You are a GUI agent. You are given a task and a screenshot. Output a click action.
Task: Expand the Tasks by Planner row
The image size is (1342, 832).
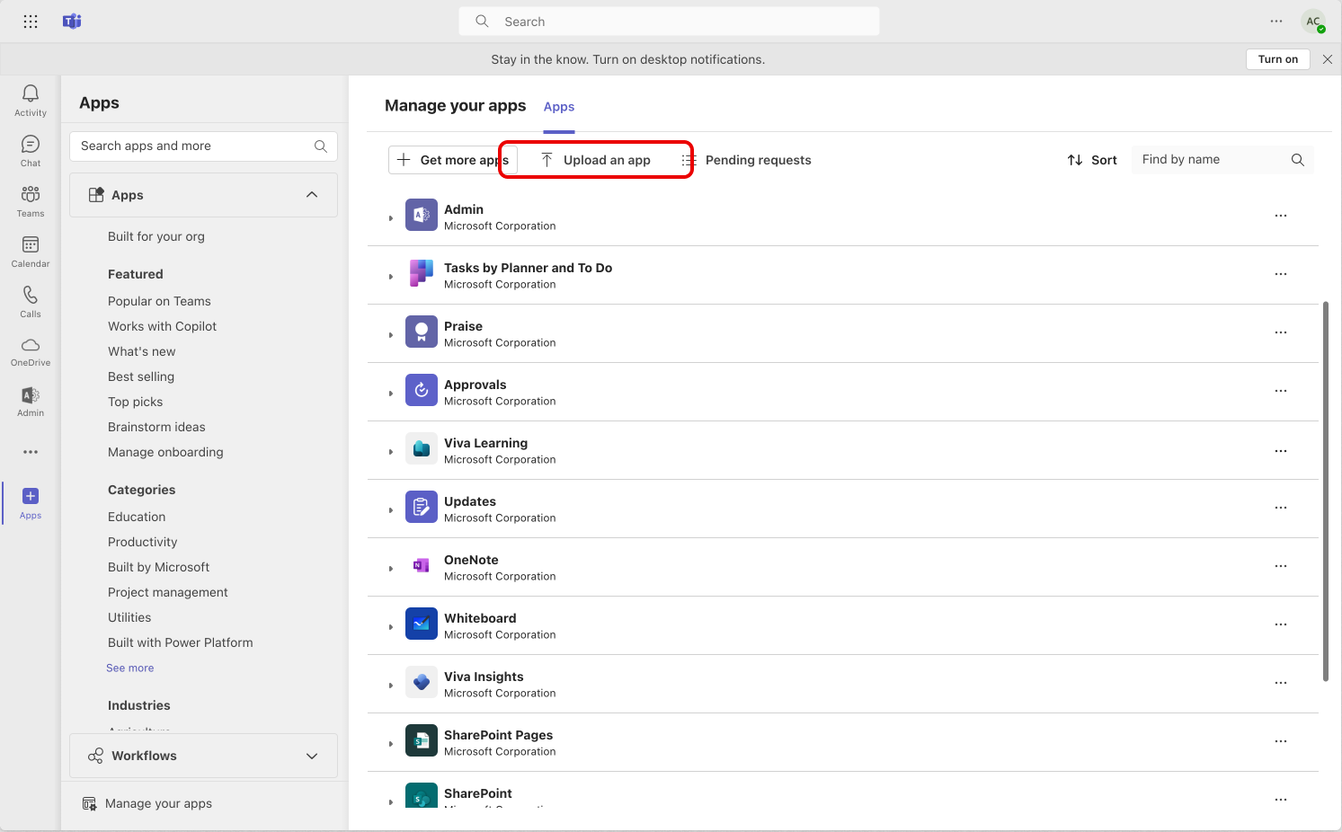(x=391, y=277)
